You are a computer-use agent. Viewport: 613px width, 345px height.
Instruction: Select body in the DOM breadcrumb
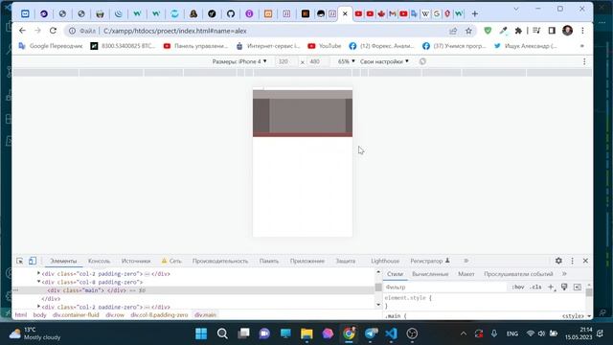39,315
